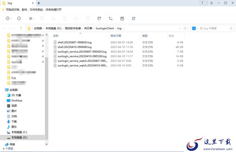Click the archive box toolbar icon
The width and height of the screenshot is (236, 152).
(122, 18)
